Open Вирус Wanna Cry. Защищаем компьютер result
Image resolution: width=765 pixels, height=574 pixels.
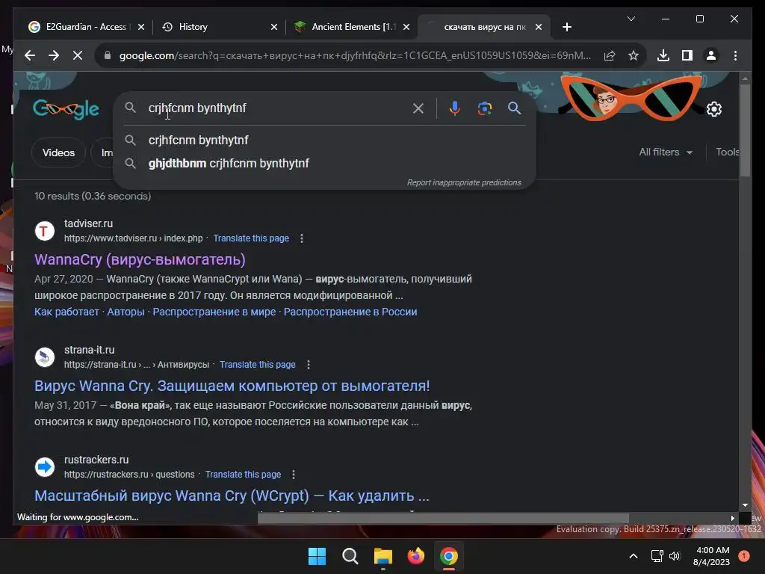click(232, 386)
